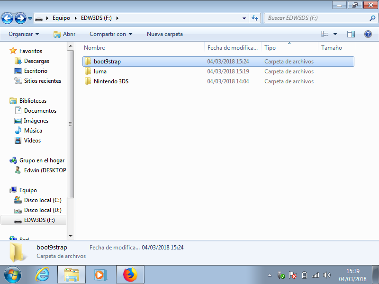Select the boot9strap folder icon
The image size is (379, 284).
coord(88,62)
